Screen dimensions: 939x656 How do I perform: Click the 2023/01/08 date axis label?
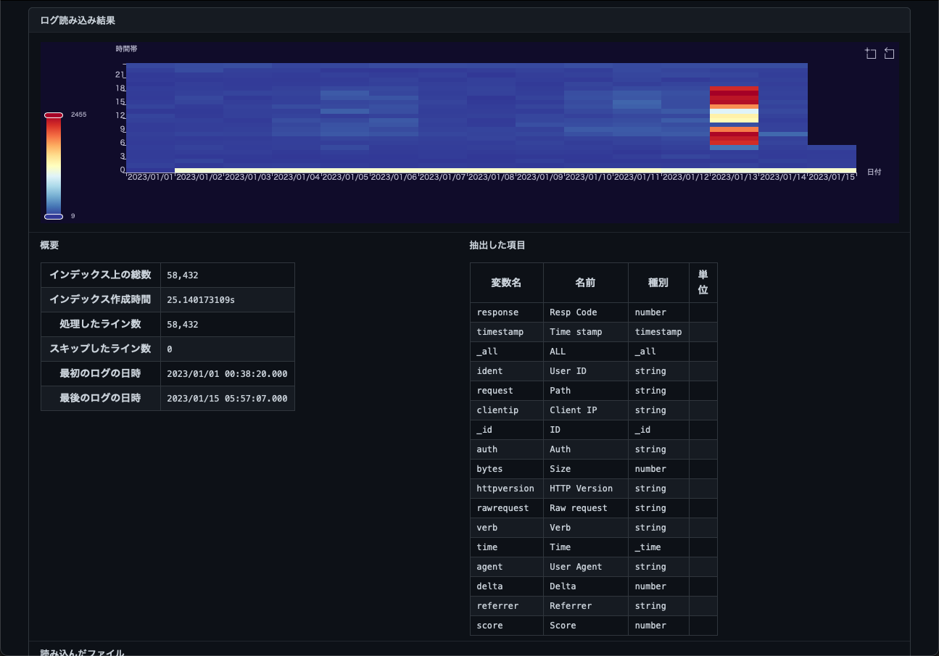[491, 178]
